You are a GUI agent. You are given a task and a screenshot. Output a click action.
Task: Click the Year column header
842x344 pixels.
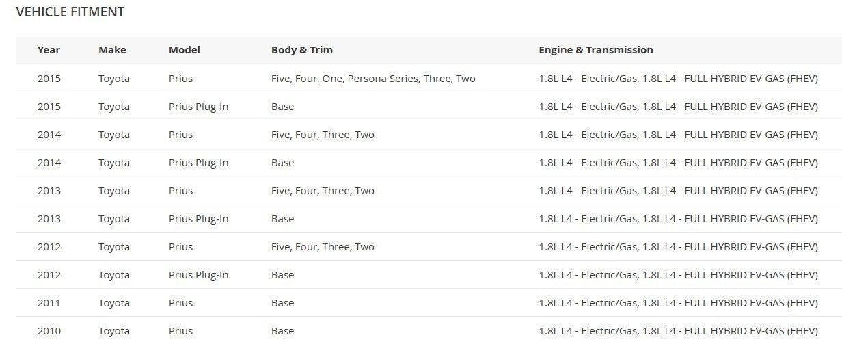[x=49, y=50]
